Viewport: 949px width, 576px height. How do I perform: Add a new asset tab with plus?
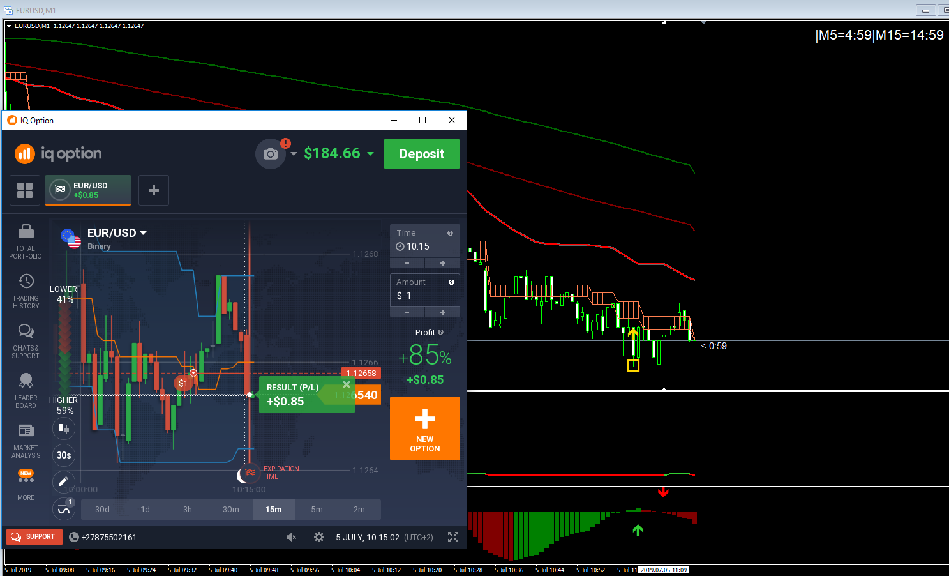154,190
